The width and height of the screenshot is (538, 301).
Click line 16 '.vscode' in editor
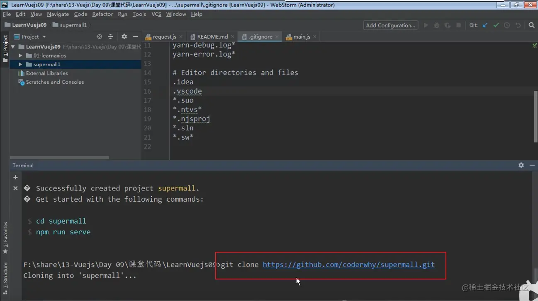[187, 91]
